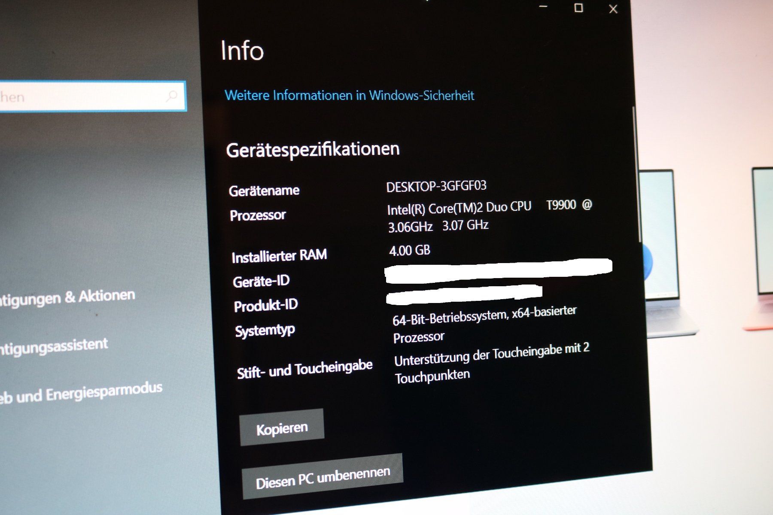The width and height of the screenshot is (773, 515).
Task: Open Weitere Informationen in Windows-Sicherheit link
Action: 349,95
